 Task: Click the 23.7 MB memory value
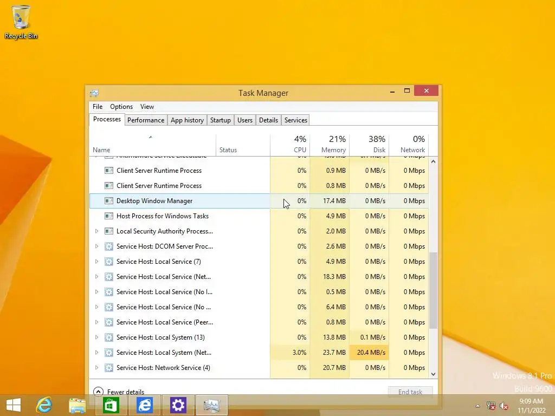click(334, 353)
